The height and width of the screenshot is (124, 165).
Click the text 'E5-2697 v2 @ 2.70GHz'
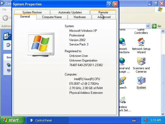coord(84,84)
